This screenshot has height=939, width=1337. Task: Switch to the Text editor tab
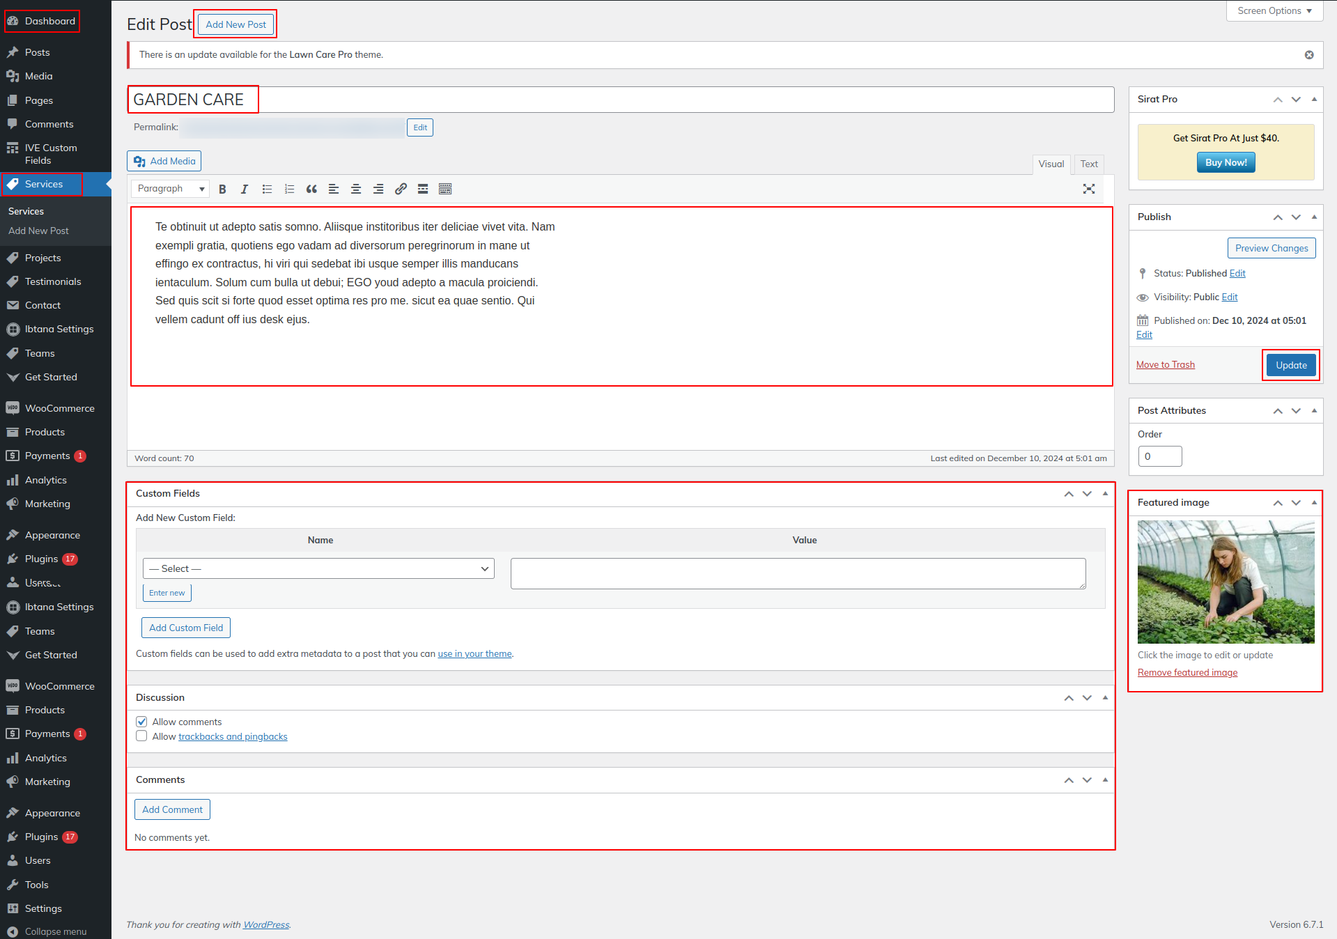point(1088,164)
